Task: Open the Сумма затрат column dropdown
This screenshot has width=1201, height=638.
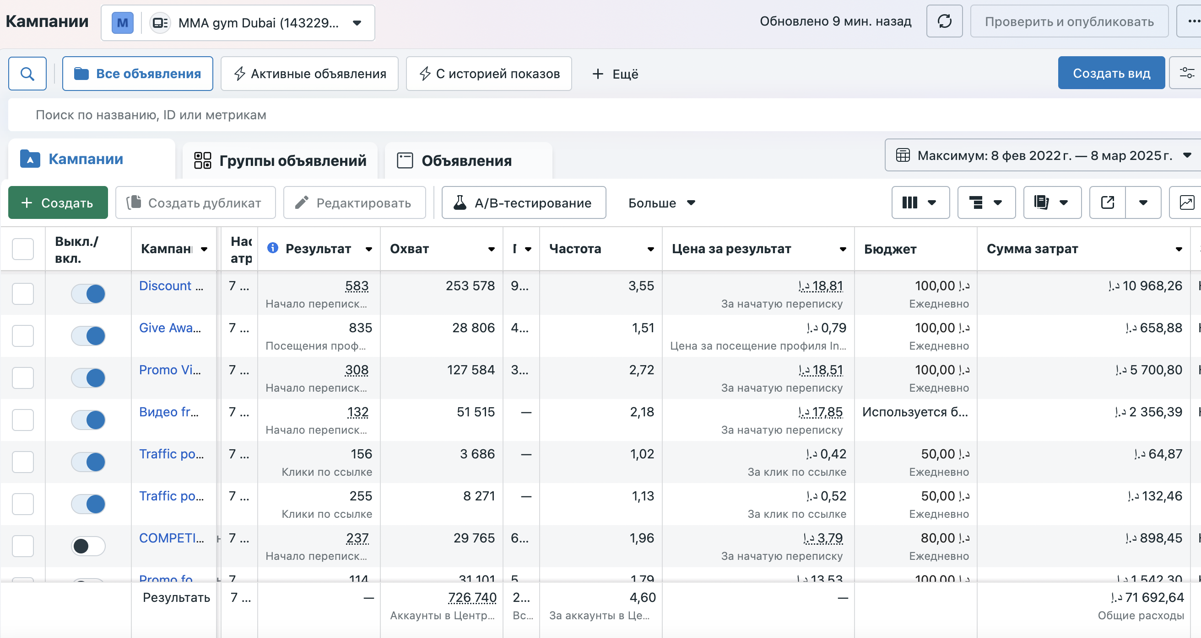Action: (x=1179, y=249)
